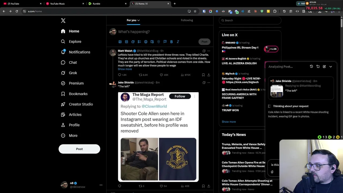Open more options on Matt Walsh's post

pos(209,51)
